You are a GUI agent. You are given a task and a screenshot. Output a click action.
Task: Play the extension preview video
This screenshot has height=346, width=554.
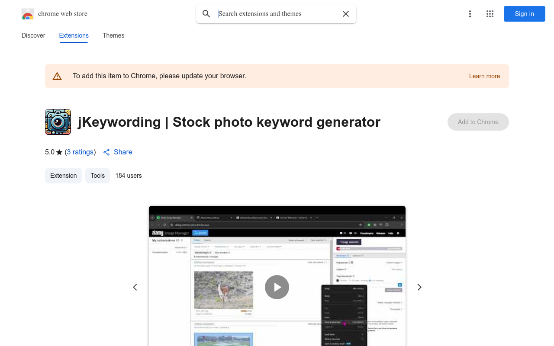(277, 287)
